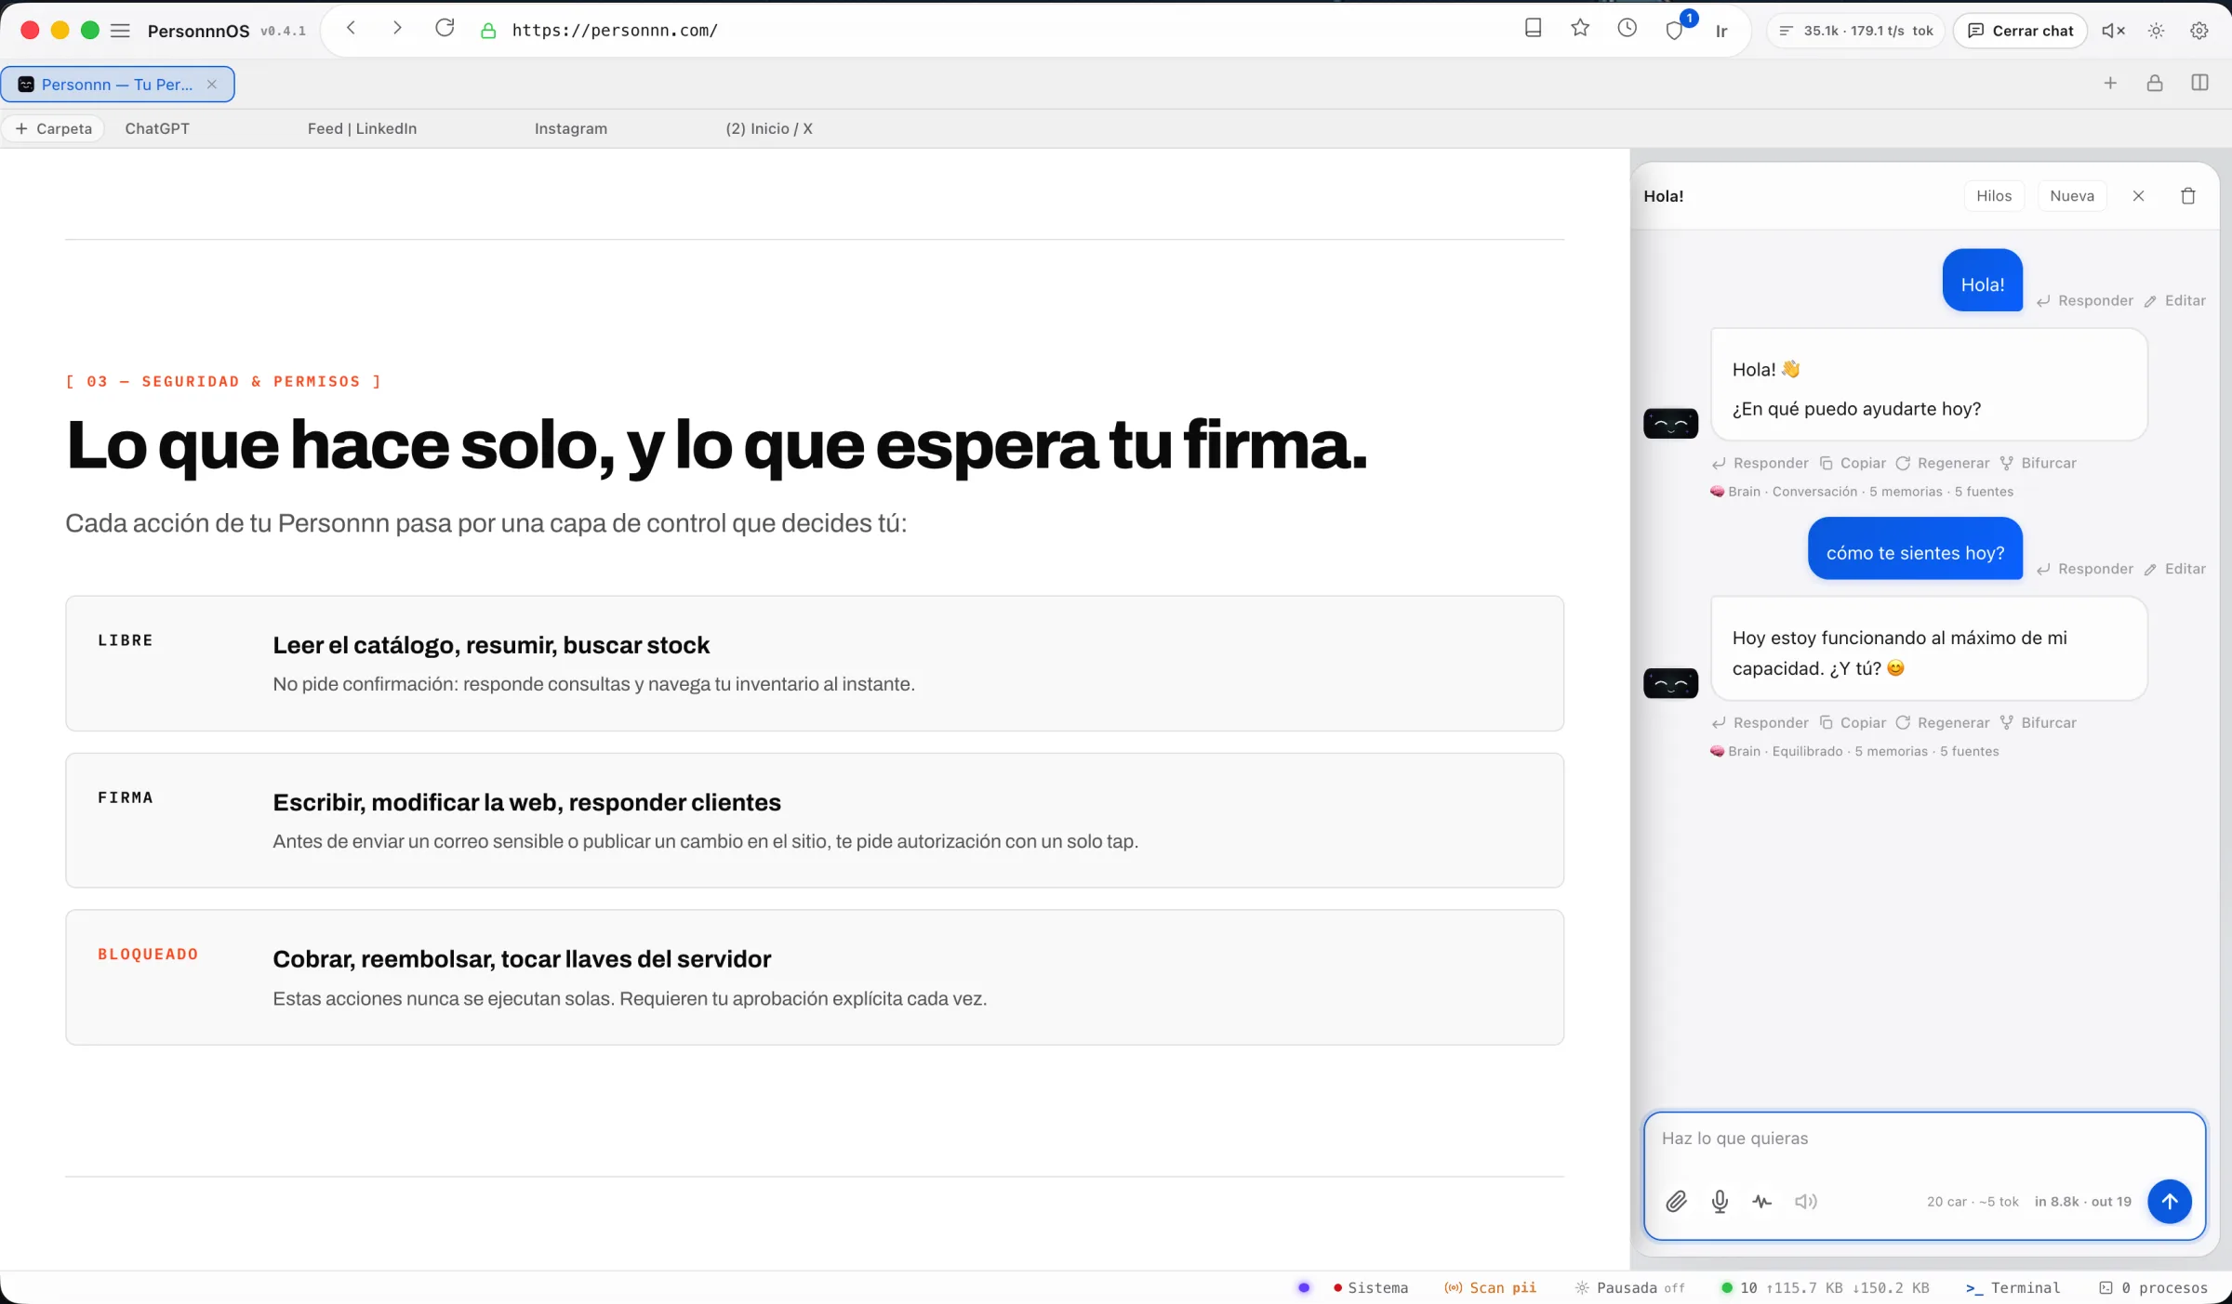
Task: Edit the 'Hola!' message
Action: coord(2175,301)
